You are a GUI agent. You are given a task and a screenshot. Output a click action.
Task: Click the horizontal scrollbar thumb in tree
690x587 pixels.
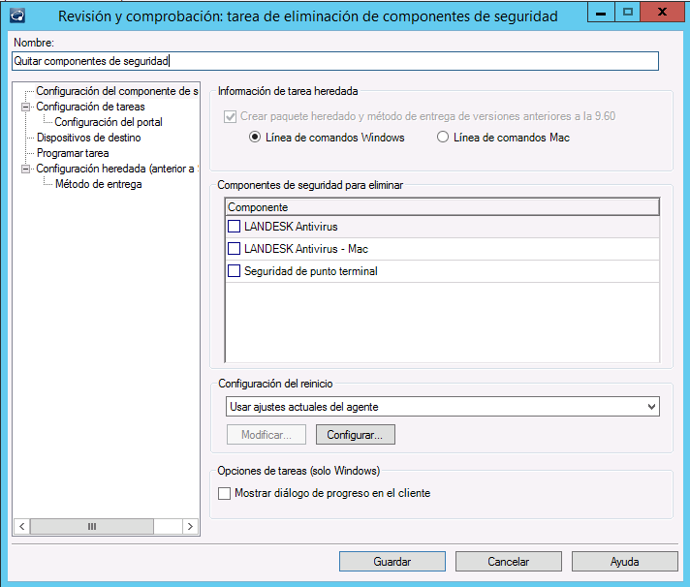(x=91, y=526)
